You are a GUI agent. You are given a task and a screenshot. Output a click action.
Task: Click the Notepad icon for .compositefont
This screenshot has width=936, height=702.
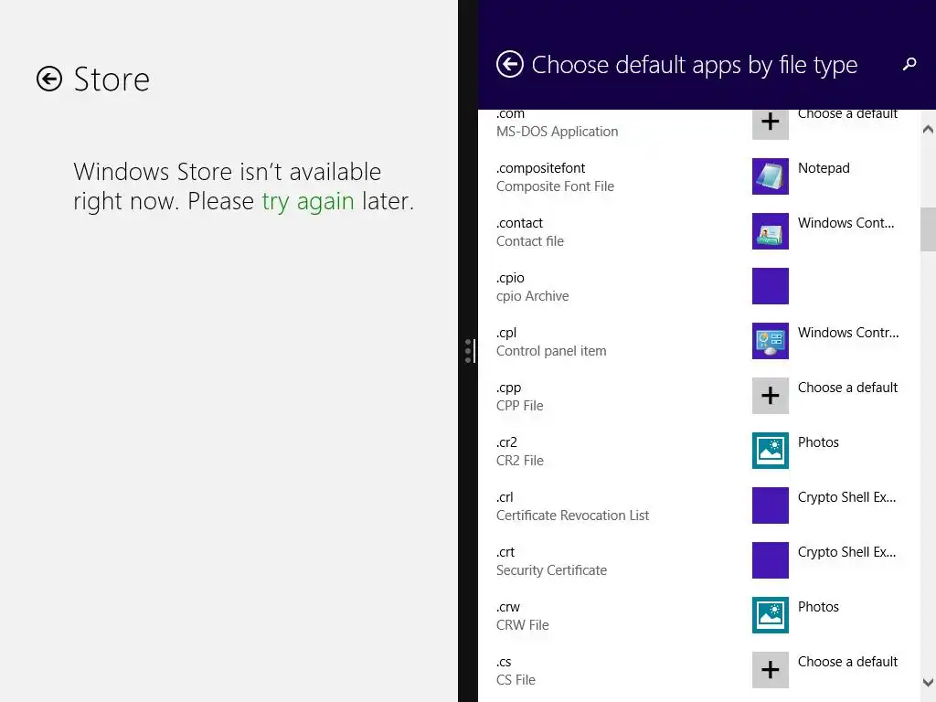click(x=770, y=176)
